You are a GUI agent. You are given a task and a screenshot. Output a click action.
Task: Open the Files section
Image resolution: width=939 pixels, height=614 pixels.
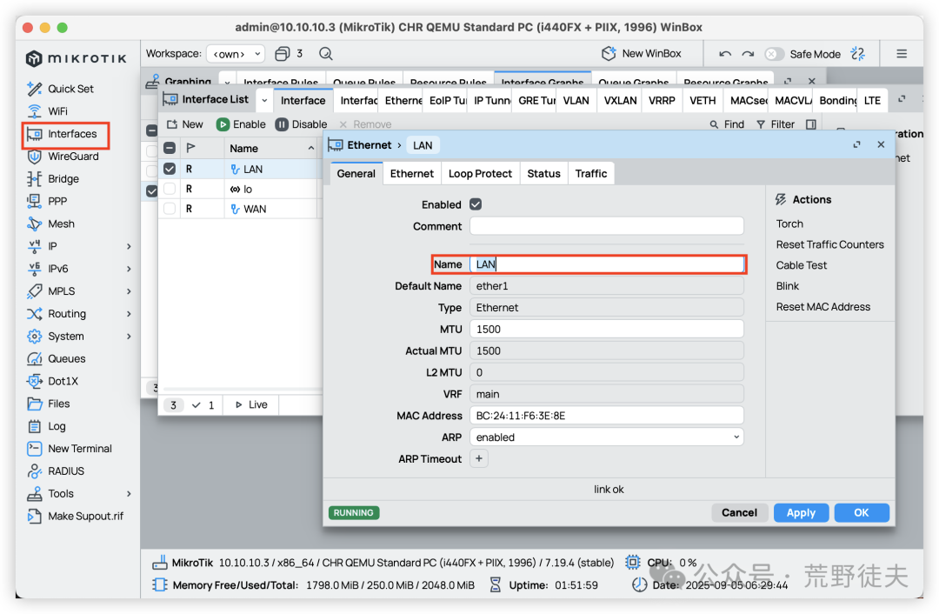[49, 404]
